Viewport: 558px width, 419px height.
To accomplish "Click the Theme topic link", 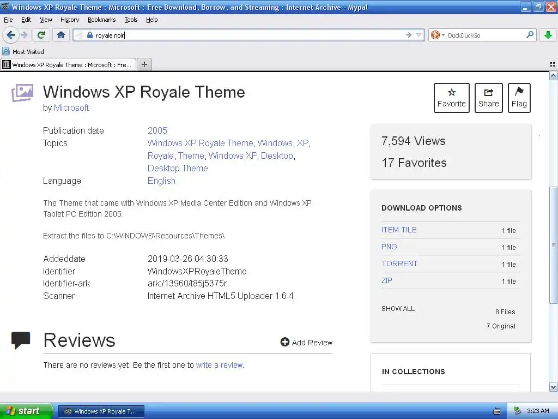I will click(191, 155).
